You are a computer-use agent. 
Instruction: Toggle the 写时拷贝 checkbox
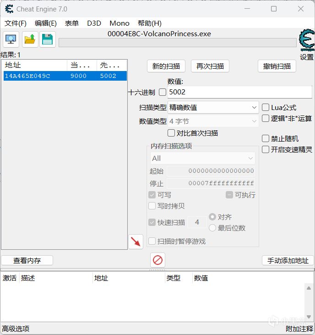[x=152, y=206]
